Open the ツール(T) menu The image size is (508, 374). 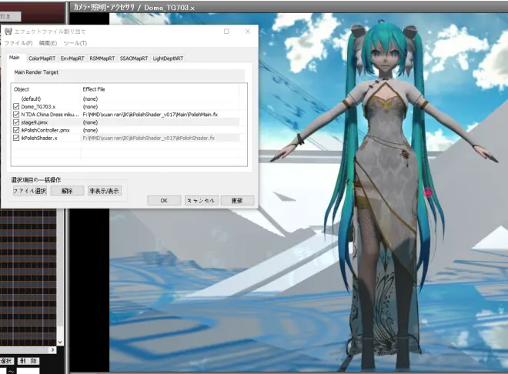(x=75, y=43)
